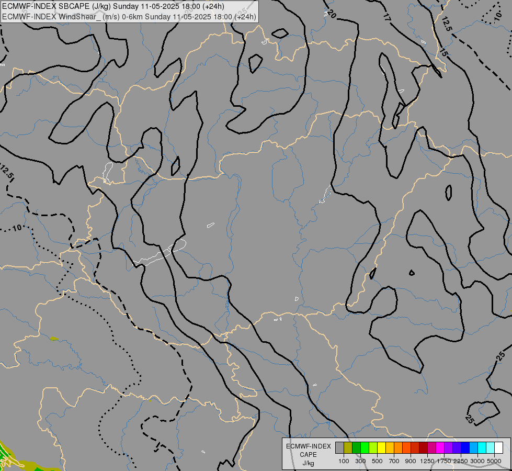Image resolution: width=512 pixels, height=471 pixels.
Task: Click the golden amber legend swatch
Action: pyautogui.click(x=390, y=448)
